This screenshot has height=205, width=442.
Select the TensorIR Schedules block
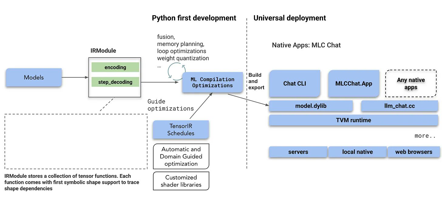coord(181,129)
